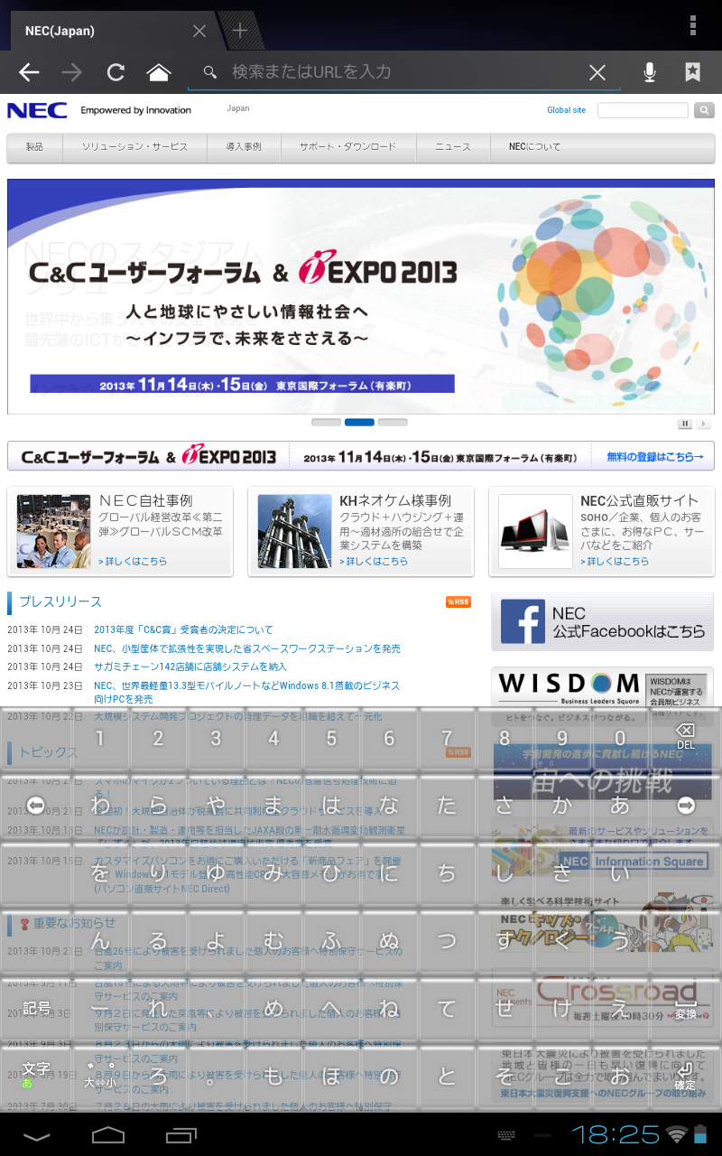The height and width of the screenshot is (1156, 722).
Task: Click the NEC site search box
Action: coord(643,110)
